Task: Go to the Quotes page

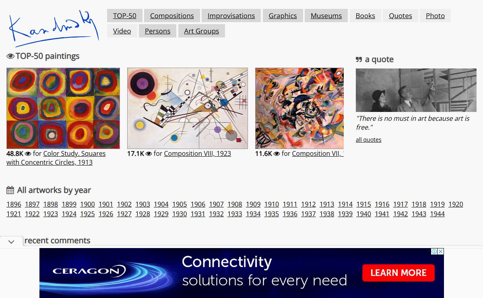Action: tap(400, 16)
